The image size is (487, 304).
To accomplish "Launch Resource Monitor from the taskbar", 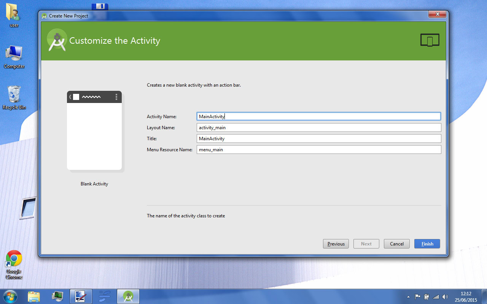I will pos(57,296).
